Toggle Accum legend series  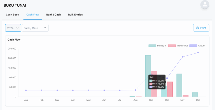(197, 46)
